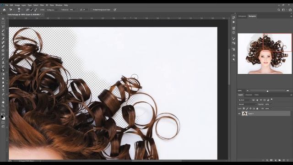Select the Blur tool
Viewport: 293px width, 165px height.
(3, 78)
